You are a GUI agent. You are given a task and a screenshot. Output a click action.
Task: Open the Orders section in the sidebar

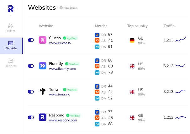point(10,28)
